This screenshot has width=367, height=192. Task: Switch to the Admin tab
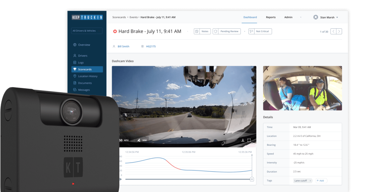click(x=288, y=17)
